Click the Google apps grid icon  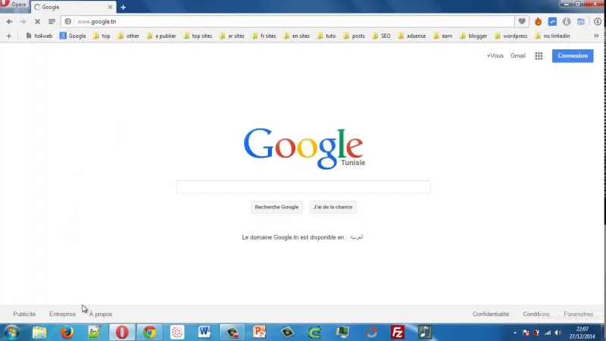[539, 55]
